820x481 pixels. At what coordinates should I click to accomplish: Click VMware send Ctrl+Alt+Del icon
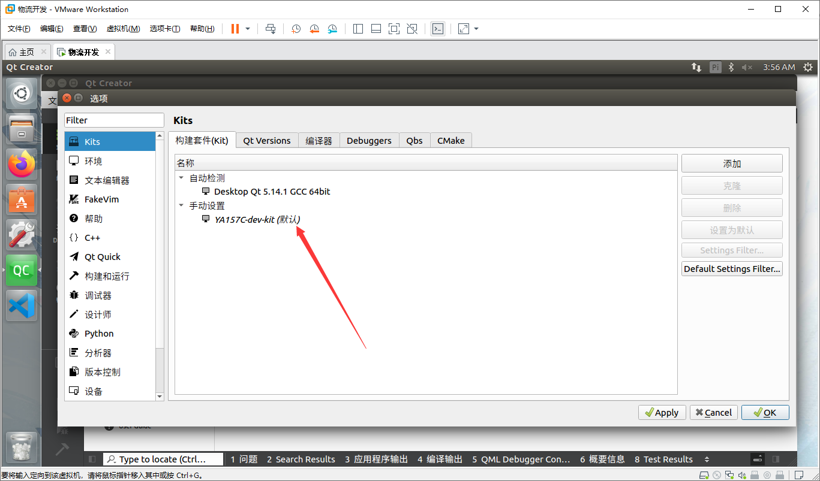pos(271,29)
